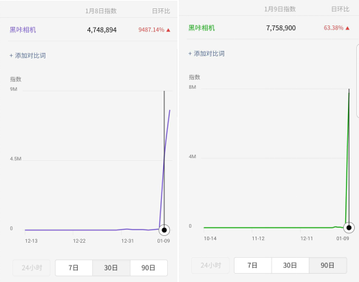
Task: Click the purple 黑咔相机 keyword
Action: click(x=23, y=30)
